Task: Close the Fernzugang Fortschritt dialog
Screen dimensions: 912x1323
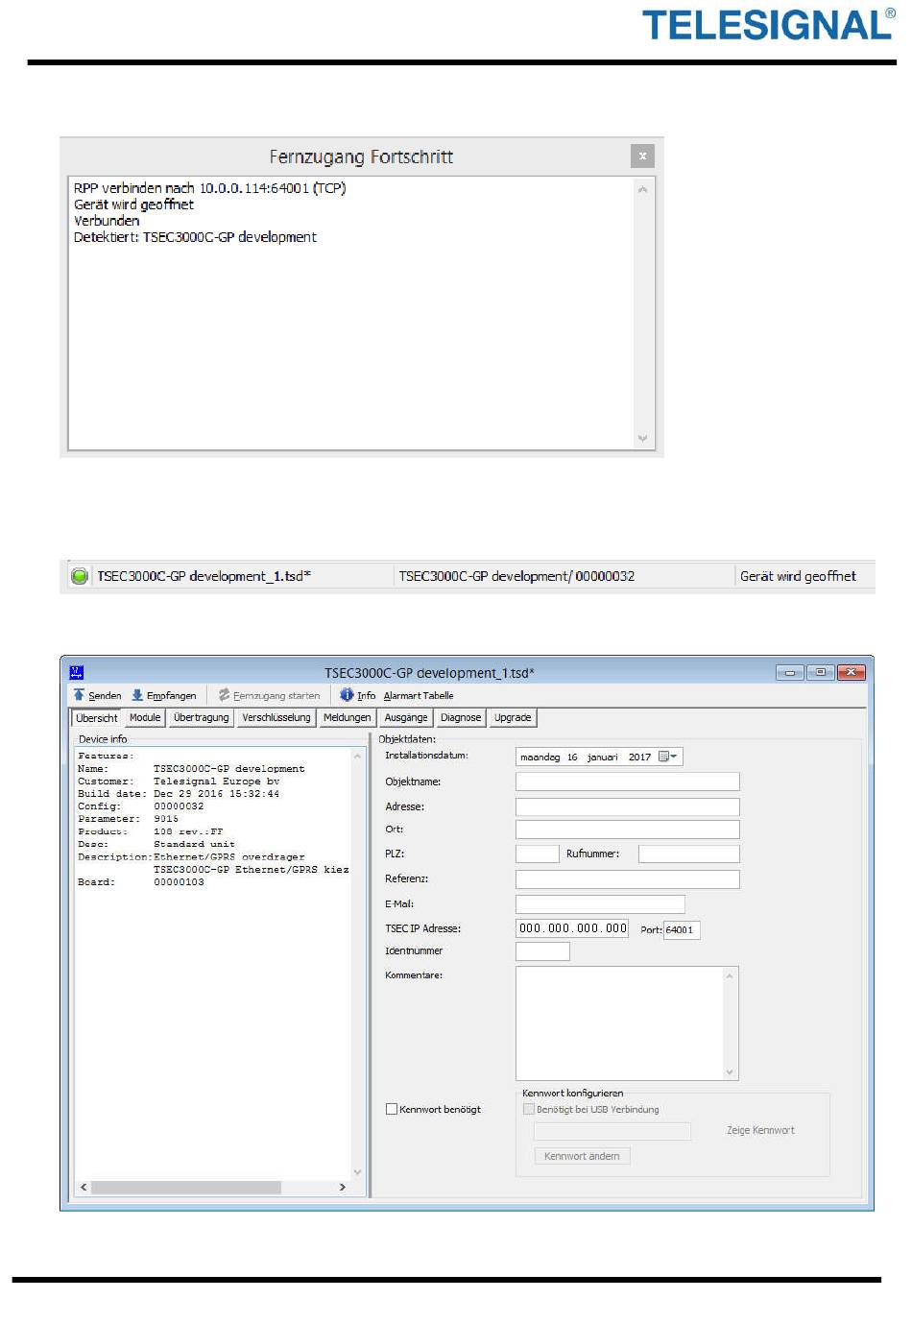Action: coord(642,156)
